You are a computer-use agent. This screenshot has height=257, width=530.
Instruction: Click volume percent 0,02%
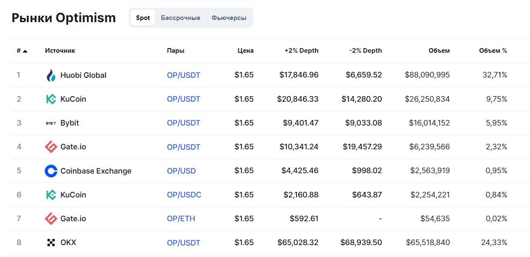(x=496, y=218)
